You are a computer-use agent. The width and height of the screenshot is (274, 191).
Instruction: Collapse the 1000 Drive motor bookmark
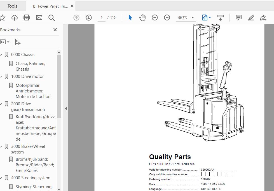pos(1,77)
